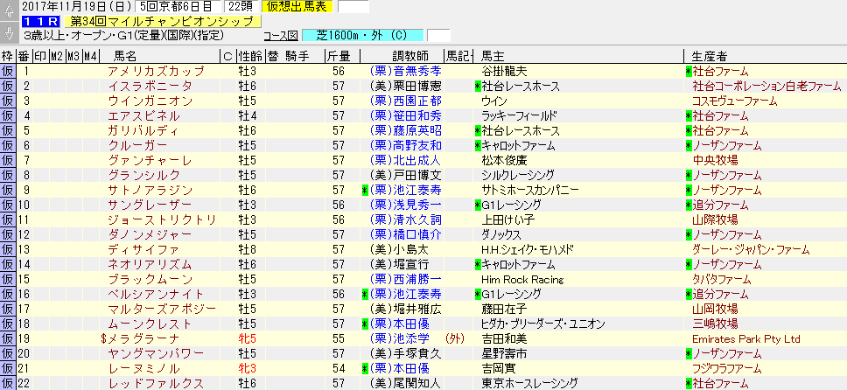The height and width of the screenshot is (390, 847).
Task: Select horse name サトノアラジン
Action: pyautogui.click(x=150, y=190)
